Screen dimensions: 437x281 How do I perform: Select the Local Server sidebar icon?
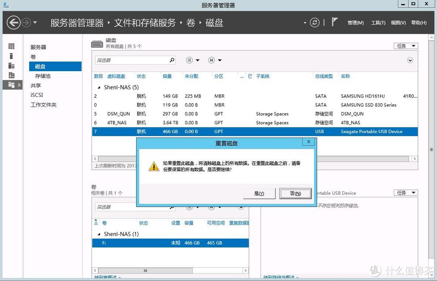tap(12, 55)
